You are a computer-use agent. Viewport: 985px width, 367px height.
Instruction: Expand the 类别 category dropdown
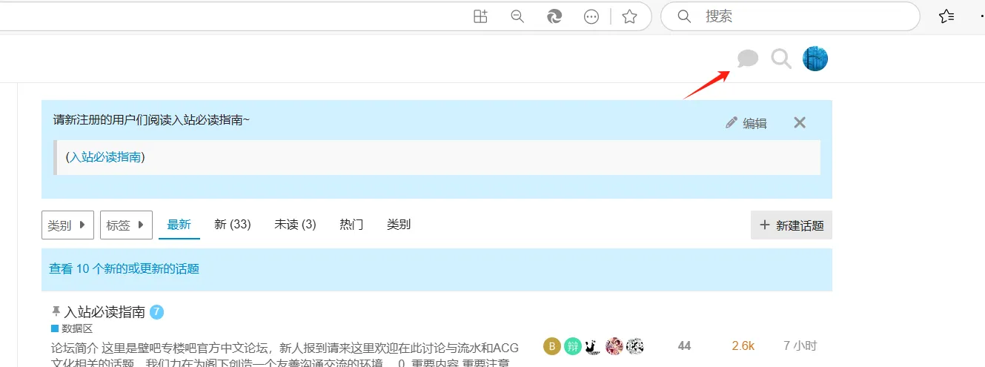click(67, 225)
